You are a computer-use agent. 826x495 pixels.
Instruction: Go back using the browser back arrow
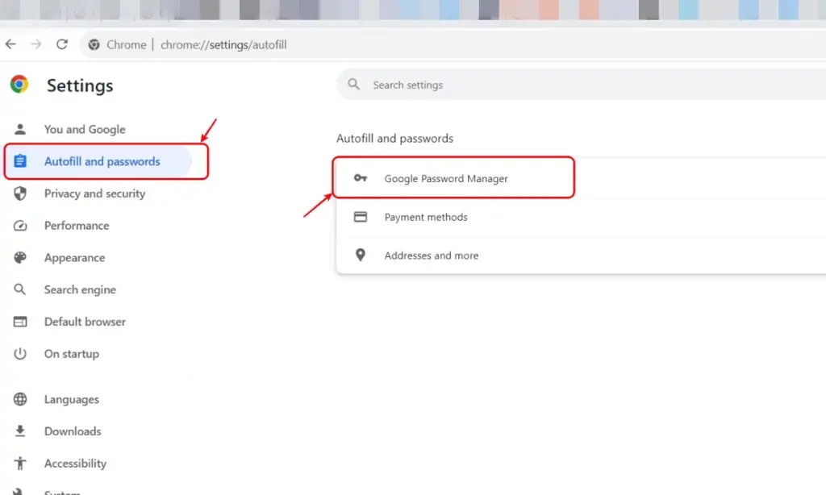click(10, 44)
